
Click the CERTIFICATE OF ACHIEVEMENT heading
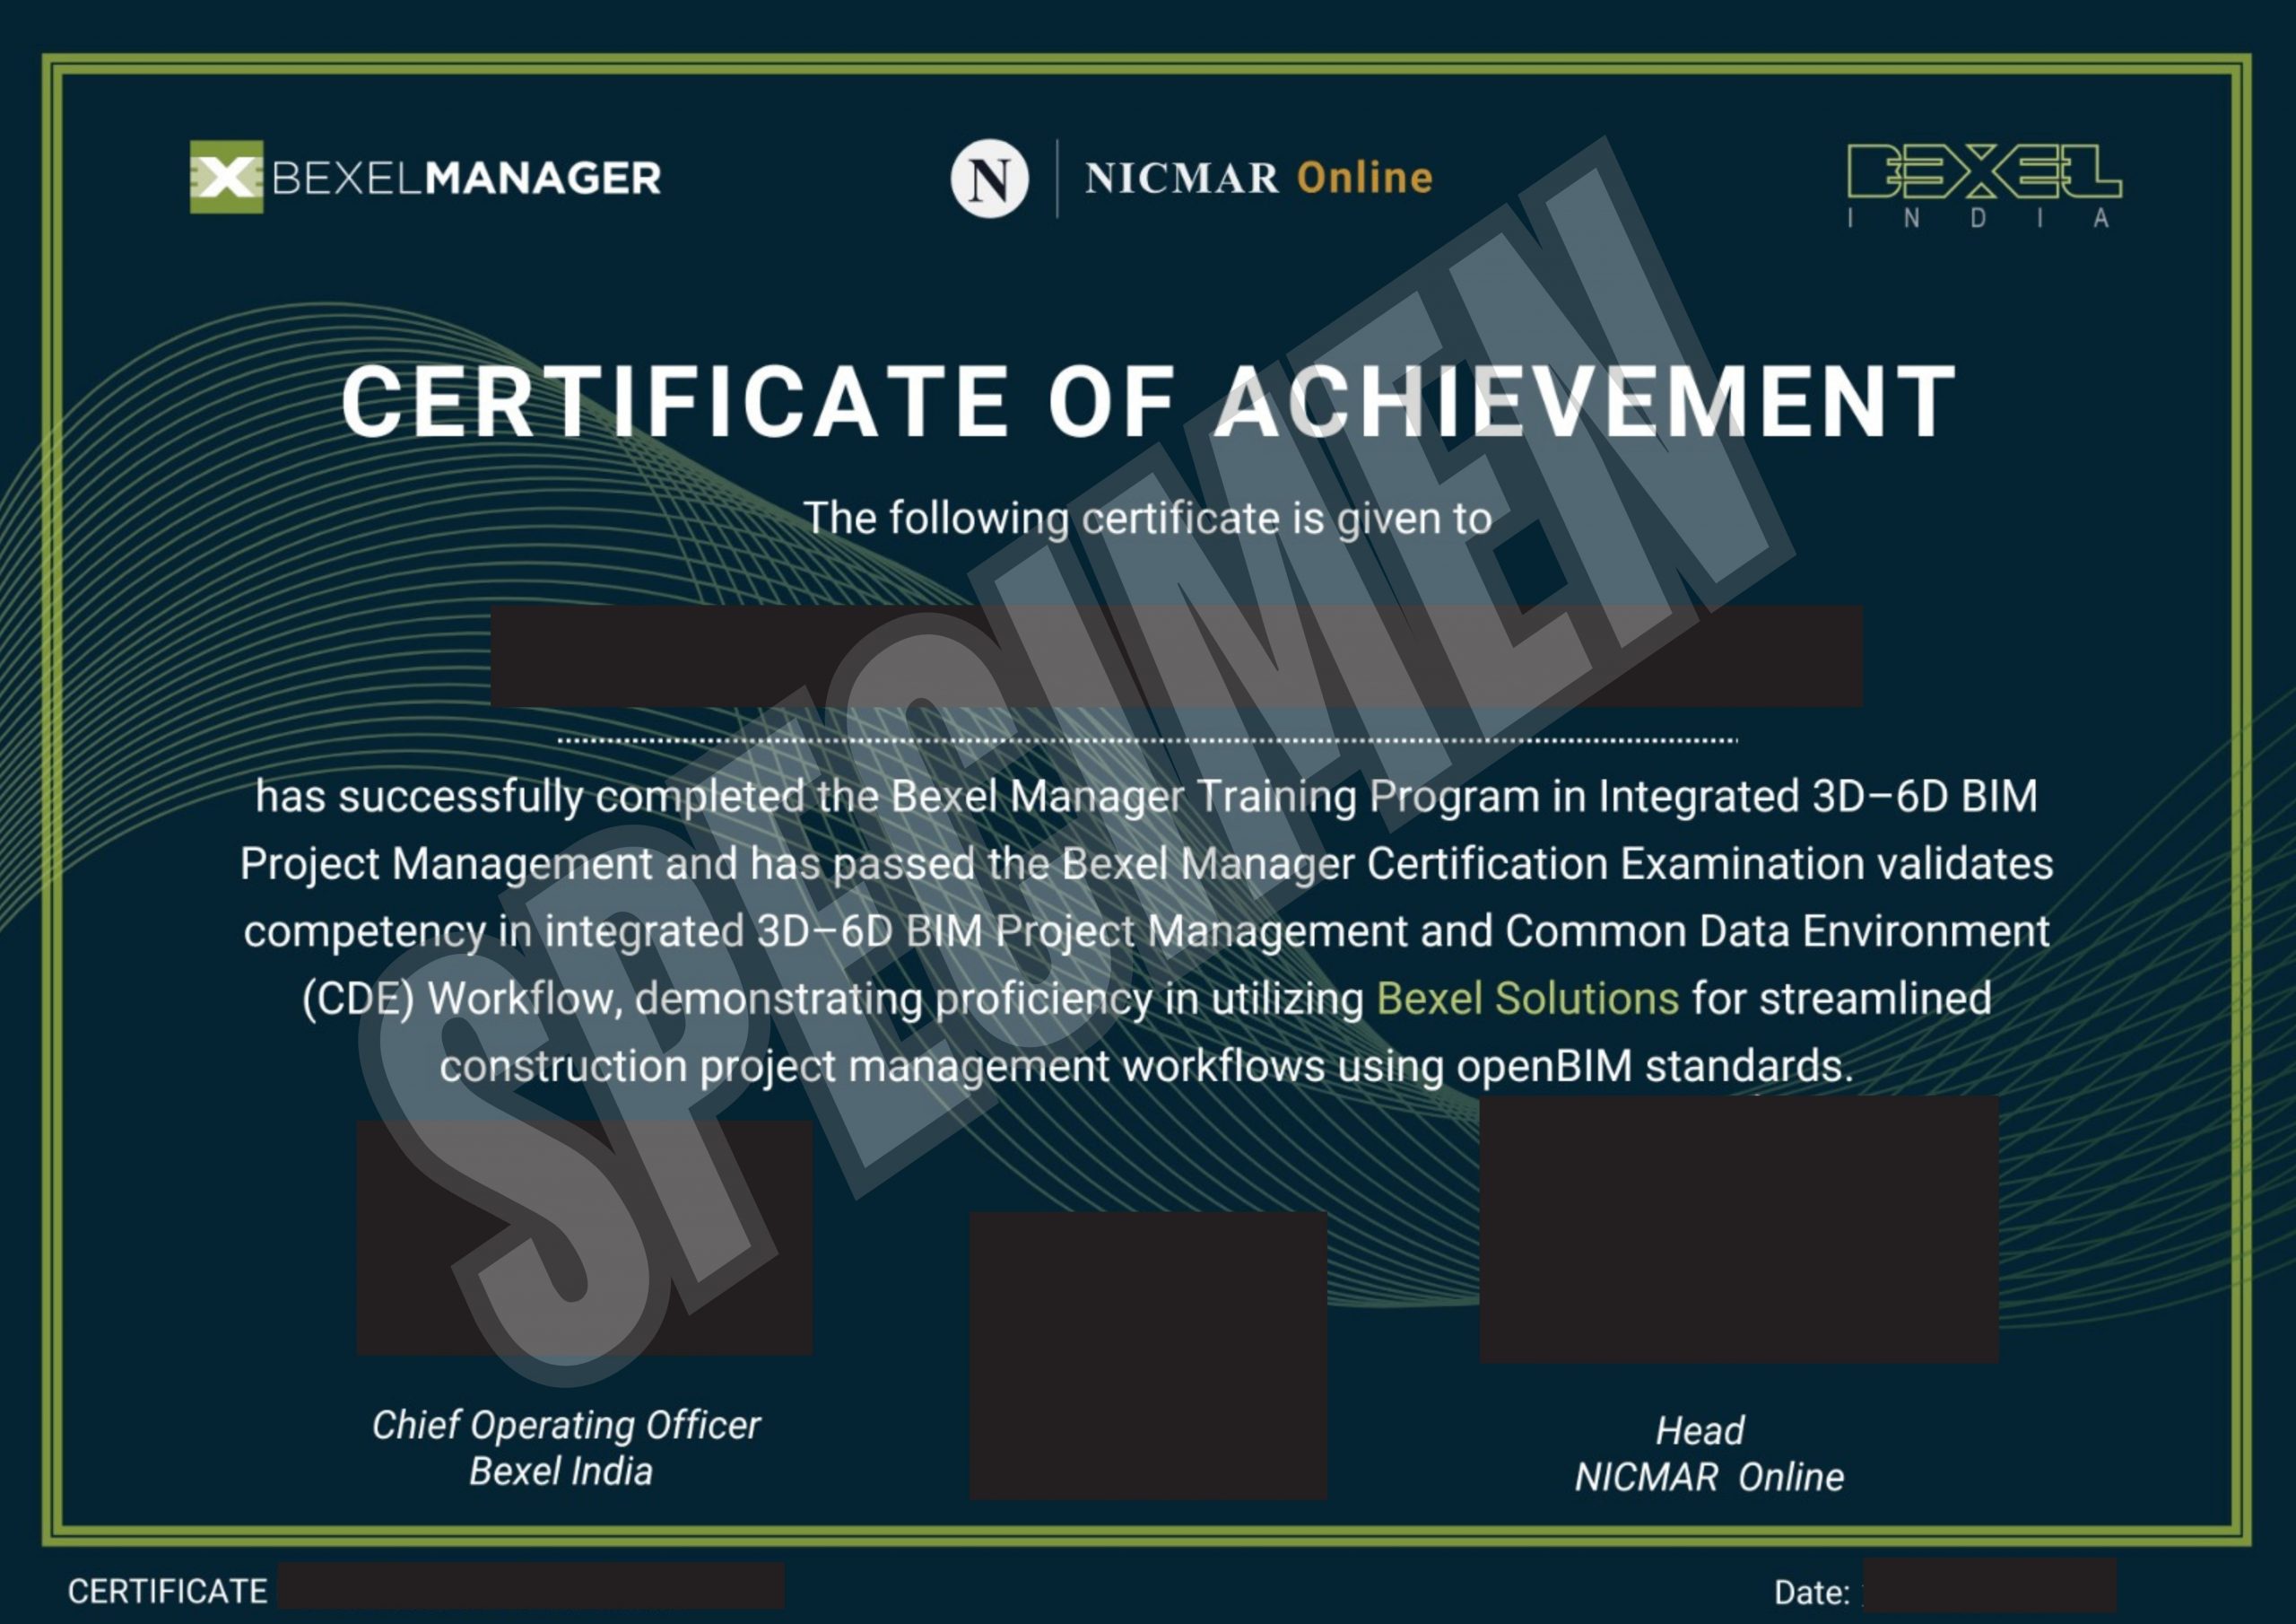1149,401
